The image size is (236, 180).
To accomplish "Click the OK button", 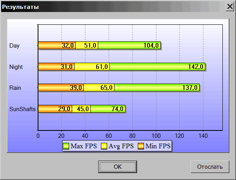I will coord(118,167).
